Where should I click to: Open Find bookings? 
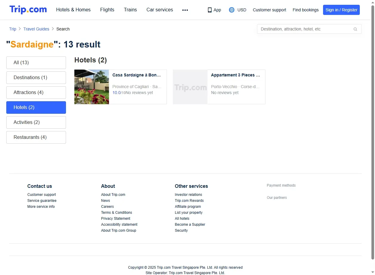click(x=305, y=10)
